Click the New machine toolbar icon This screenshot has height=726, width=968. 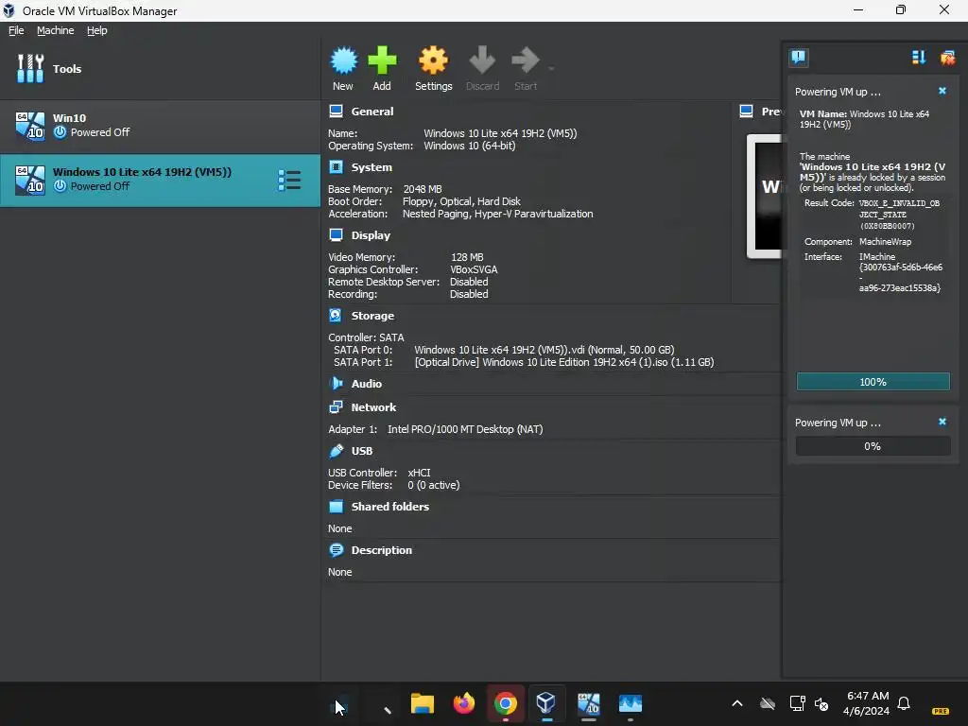pos(343,60)
